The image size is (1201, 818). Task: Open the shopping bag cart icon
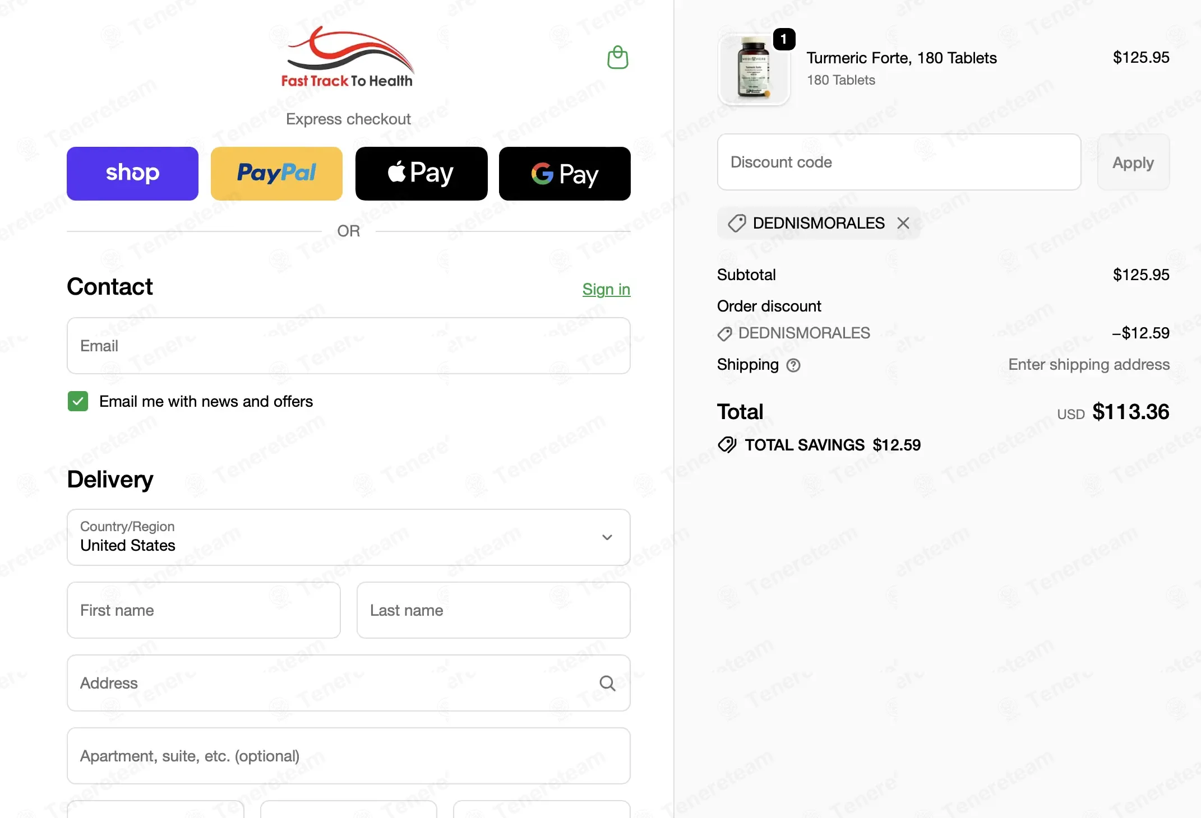coord(617,57)
